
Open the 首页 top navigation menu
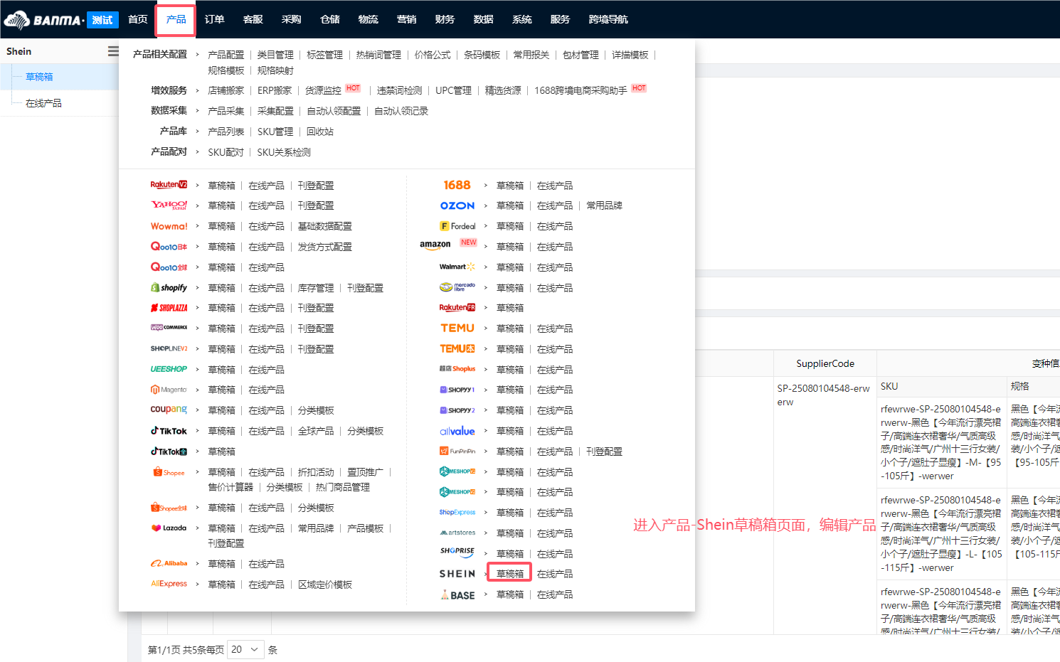[137, 19]
